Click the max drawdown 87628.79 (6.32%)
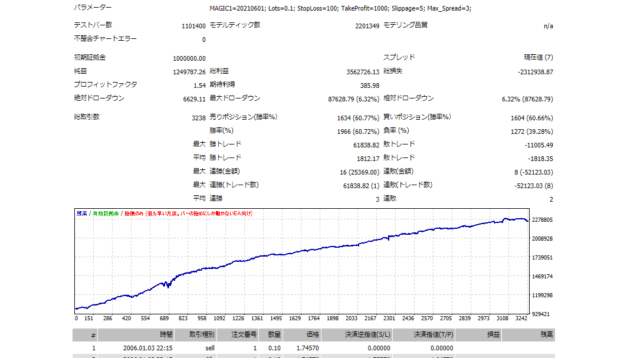Image resolution: width=637 pixels, height=358 pixels. 354,99
